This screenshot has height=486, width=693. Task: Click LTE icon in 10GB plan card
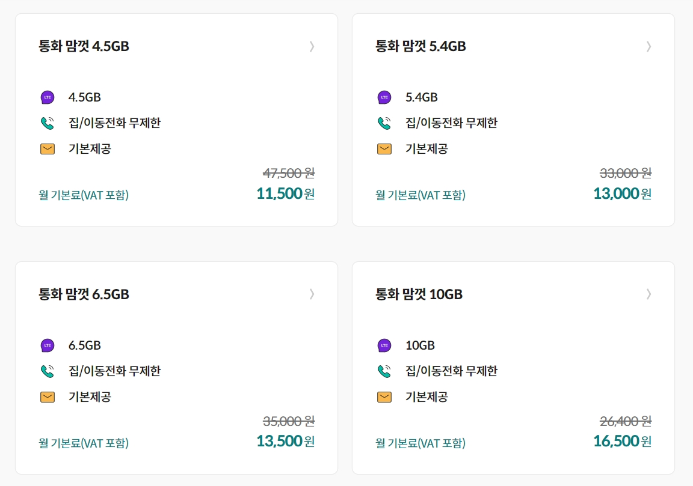coord(384,345)
